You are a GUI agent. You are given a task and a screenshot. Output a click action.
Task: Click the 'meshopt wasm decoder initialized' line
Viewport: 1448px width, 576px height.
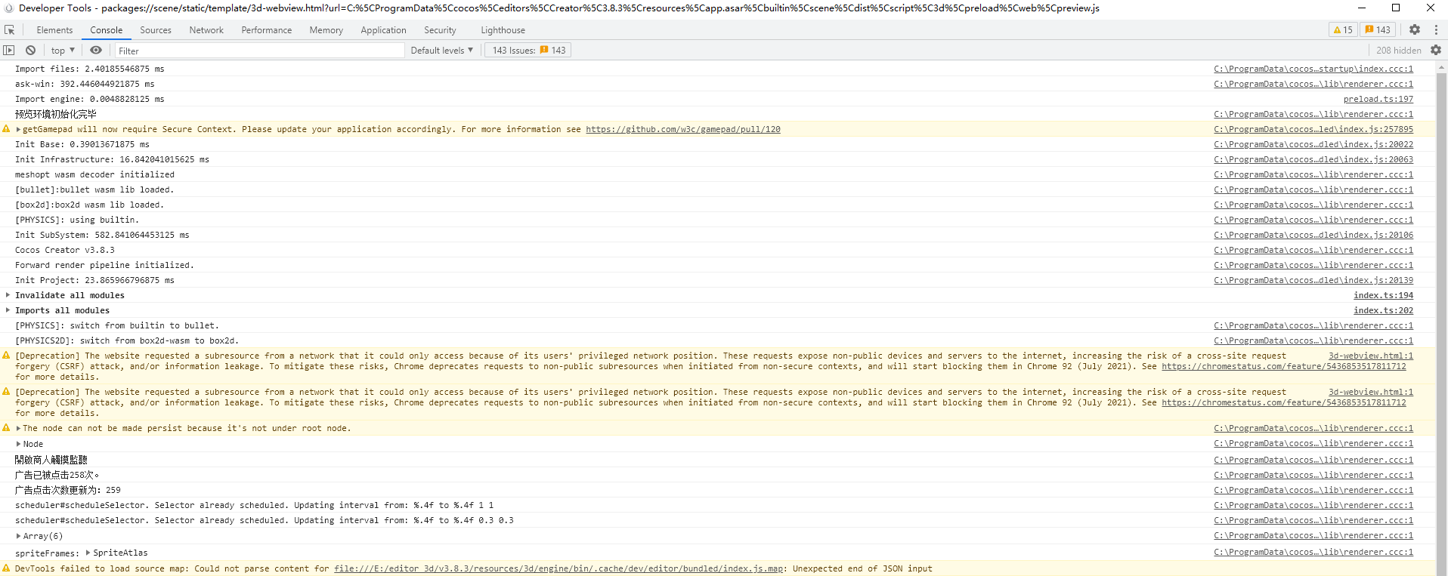click(x=94, y=174)
